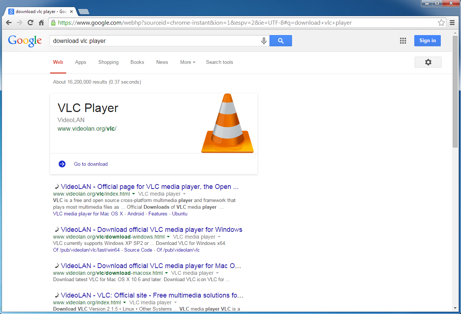Image resolution: width=461 pixels, height=314 pixels.
Task: Click the scrollbar down arrow
Action: click(455, 308)
